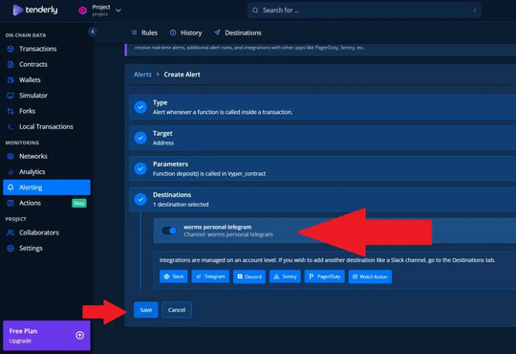Toggle the worms personal telegram destination
Image resolution: width=516 pixels, height=354 pixels.
point(169,231)
